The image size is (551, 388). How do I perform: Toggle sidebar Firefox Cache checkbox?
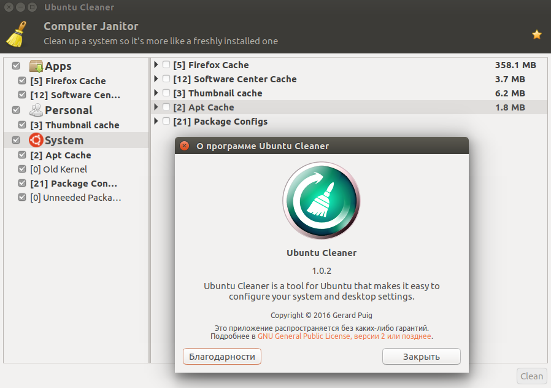tap(22, 80)
